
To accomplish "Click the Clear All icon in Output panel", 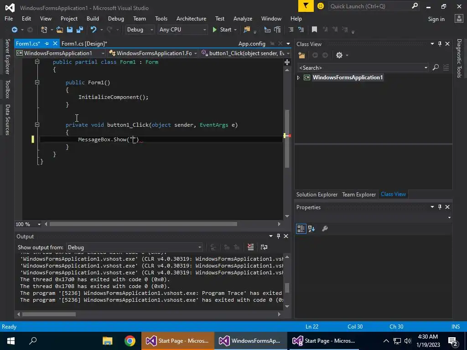I will pyautogui.click(x=251, y=247).
